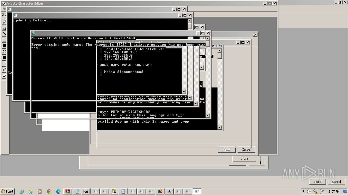Launch Windows Media Player from the taskbar
Image resolution: width=348 pixels, height=195 pixels.
tap(40, 191)
